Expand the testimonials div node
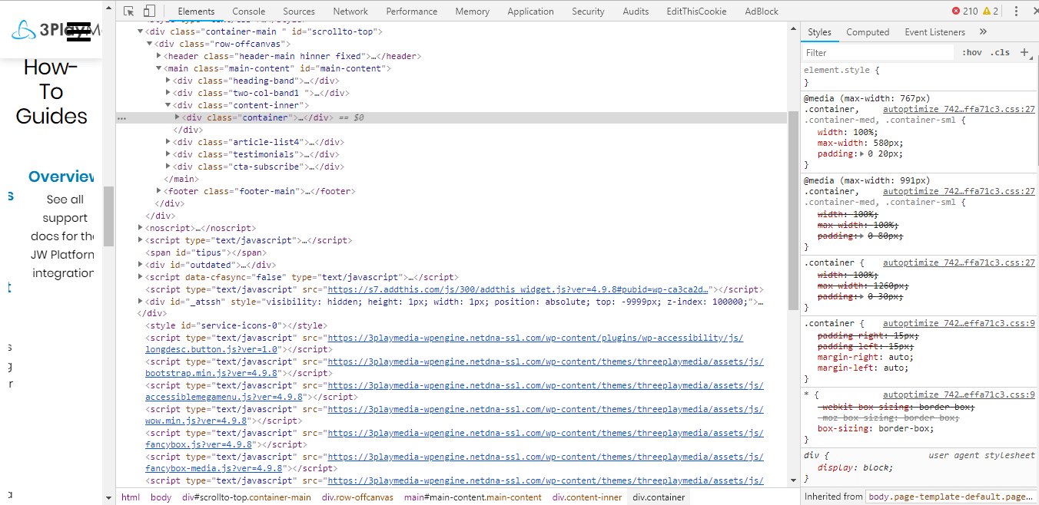The image size is (1039, 505). pos(168,155)
